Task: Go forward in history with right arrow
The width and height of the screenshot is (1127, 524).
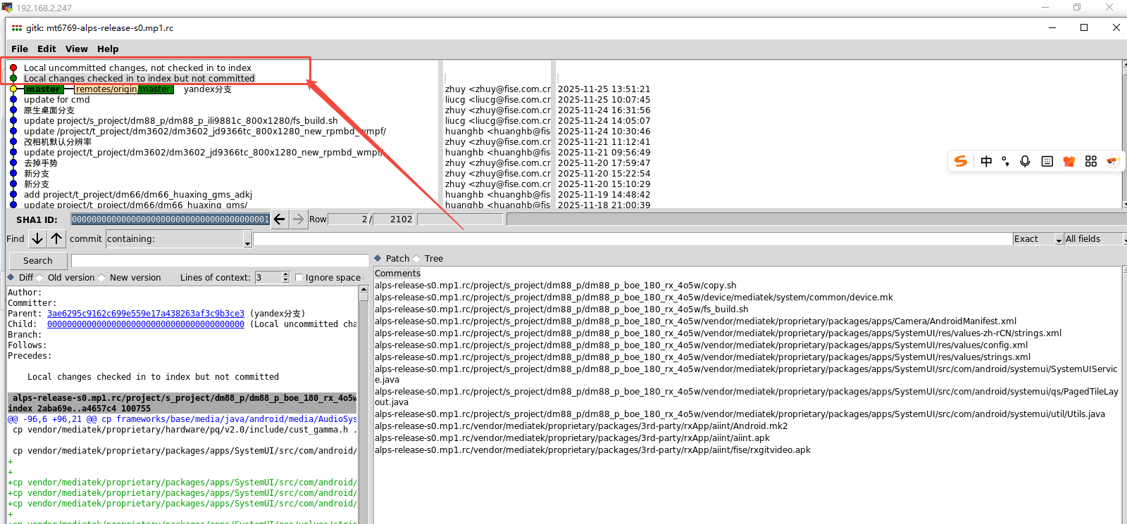Action: pyautogui.click(x=299, y=219)
